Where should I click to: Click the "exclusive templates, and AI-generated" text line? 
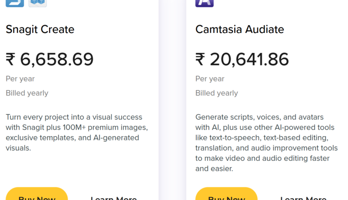click(72, 138)
